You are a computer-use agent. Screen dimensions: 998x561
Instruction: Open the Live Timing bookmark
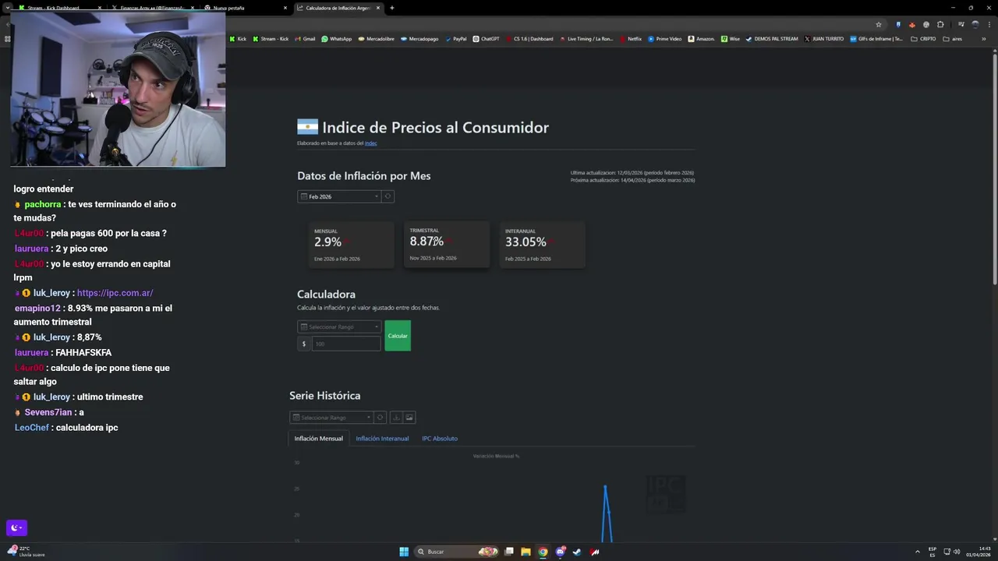pos(586,39)
